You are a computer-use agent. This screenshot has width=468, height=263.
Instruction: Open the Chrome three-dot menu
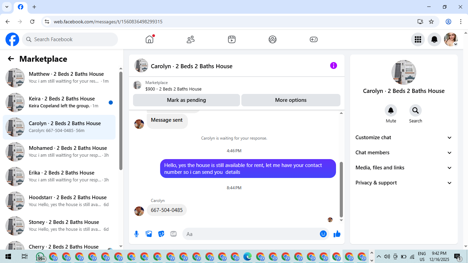[460, 22]
